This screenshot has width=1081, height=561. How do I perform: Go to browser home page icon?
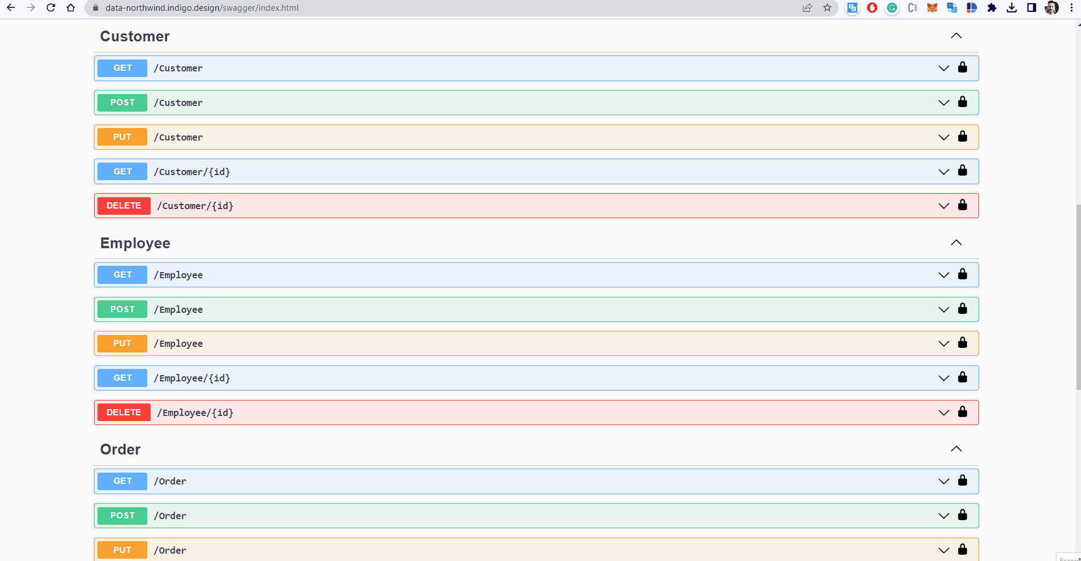click(70, 8)
